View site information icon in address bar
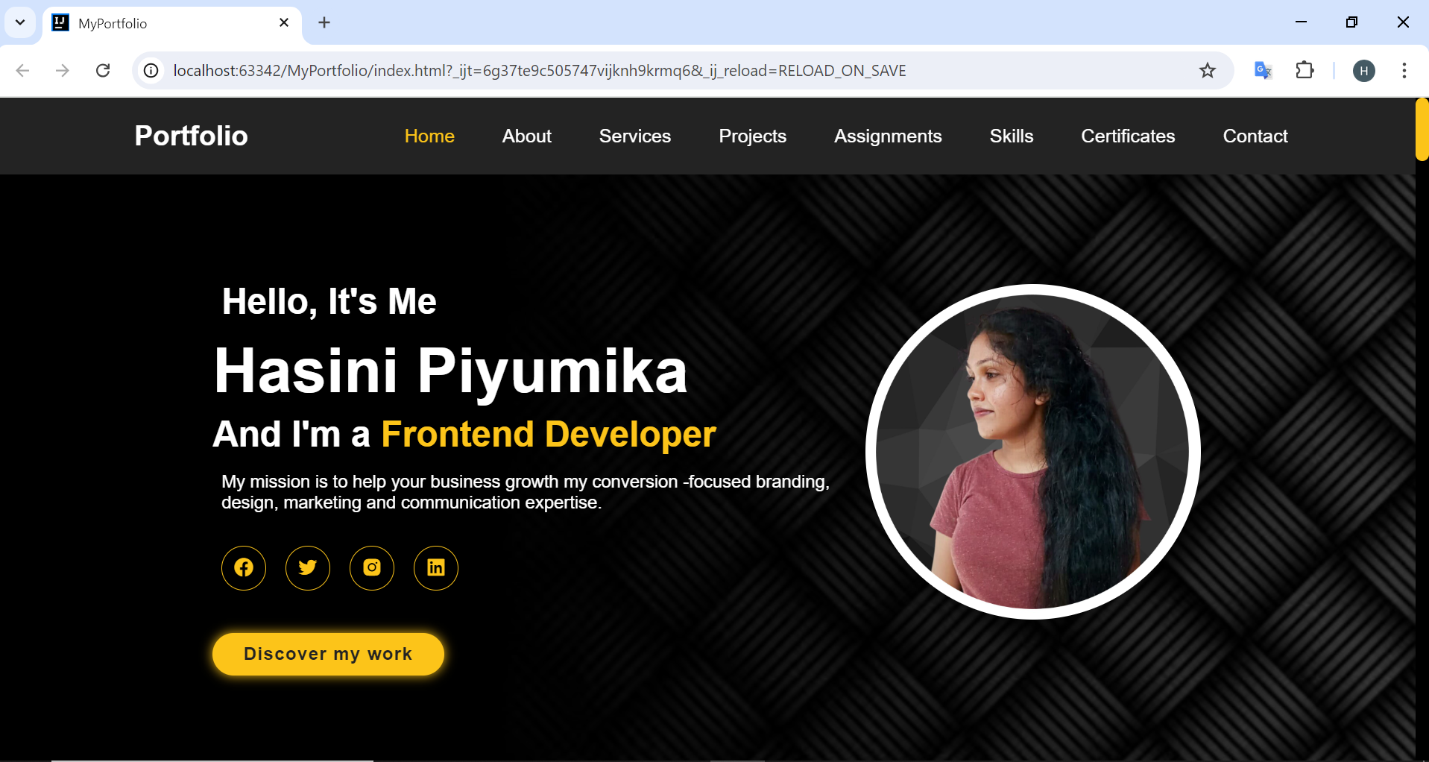 pos(151,71)
